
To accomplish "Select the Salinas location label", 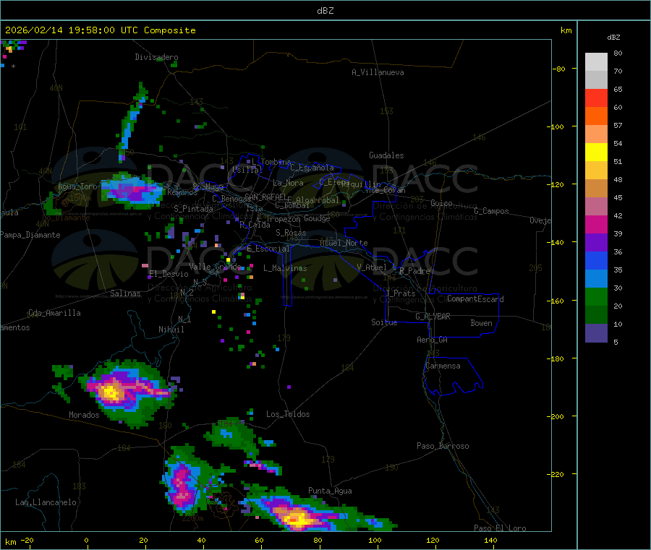I will pyautogui.click(x=125, y=293).
